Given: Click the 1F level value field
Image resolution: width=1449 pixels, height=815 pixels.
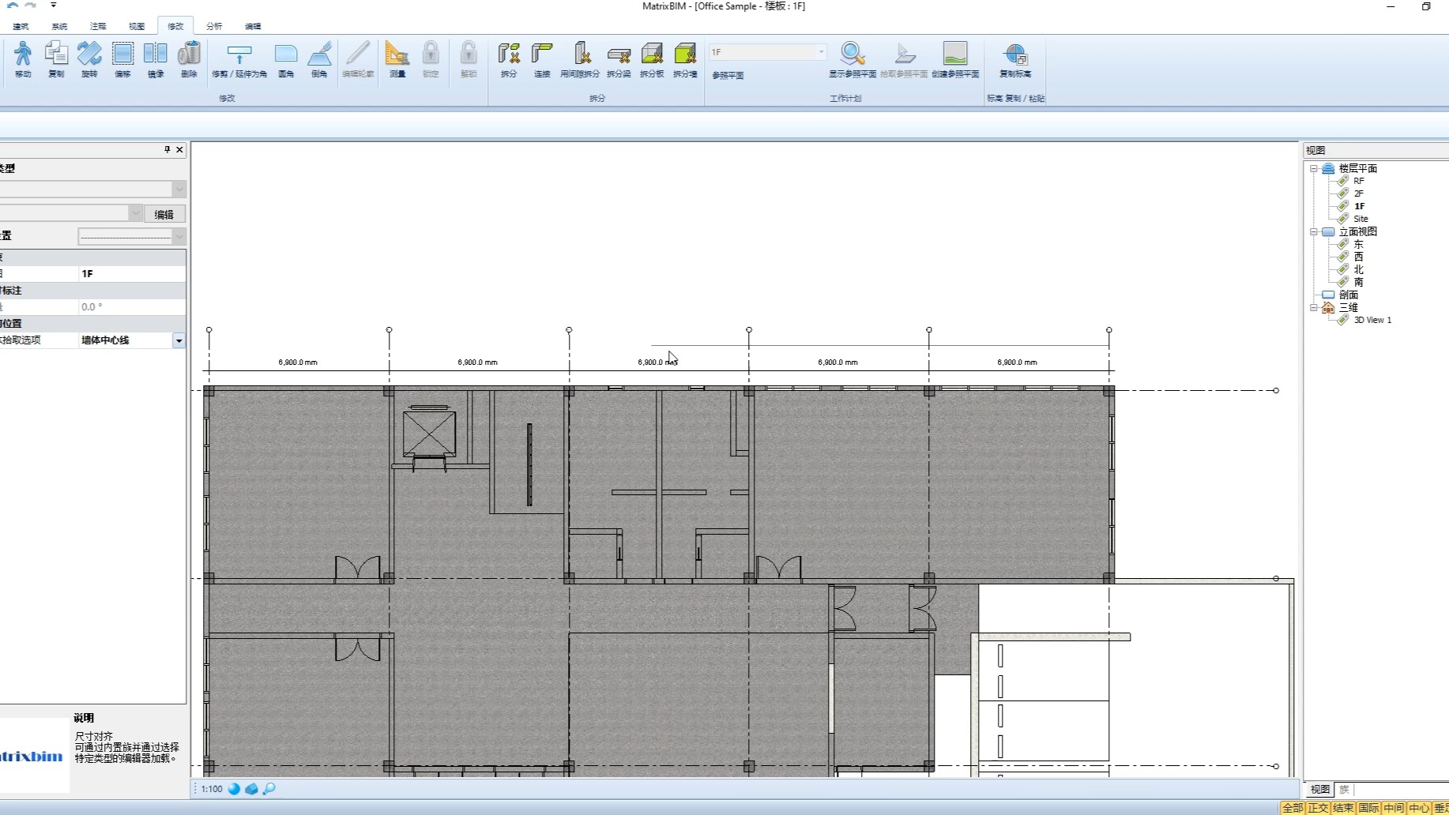Looking at the screenshot, I should (x=133, y=274).
